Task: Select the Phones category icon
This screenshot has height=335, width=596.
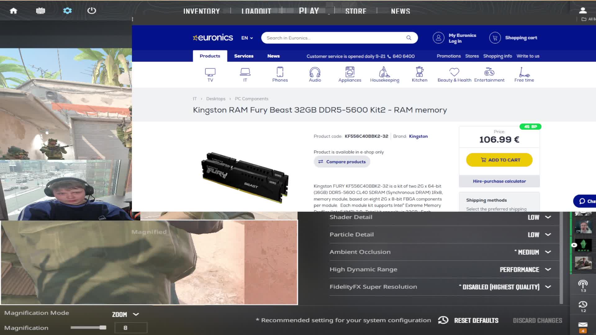Action: pyautogui.click(x=280, y=72)
